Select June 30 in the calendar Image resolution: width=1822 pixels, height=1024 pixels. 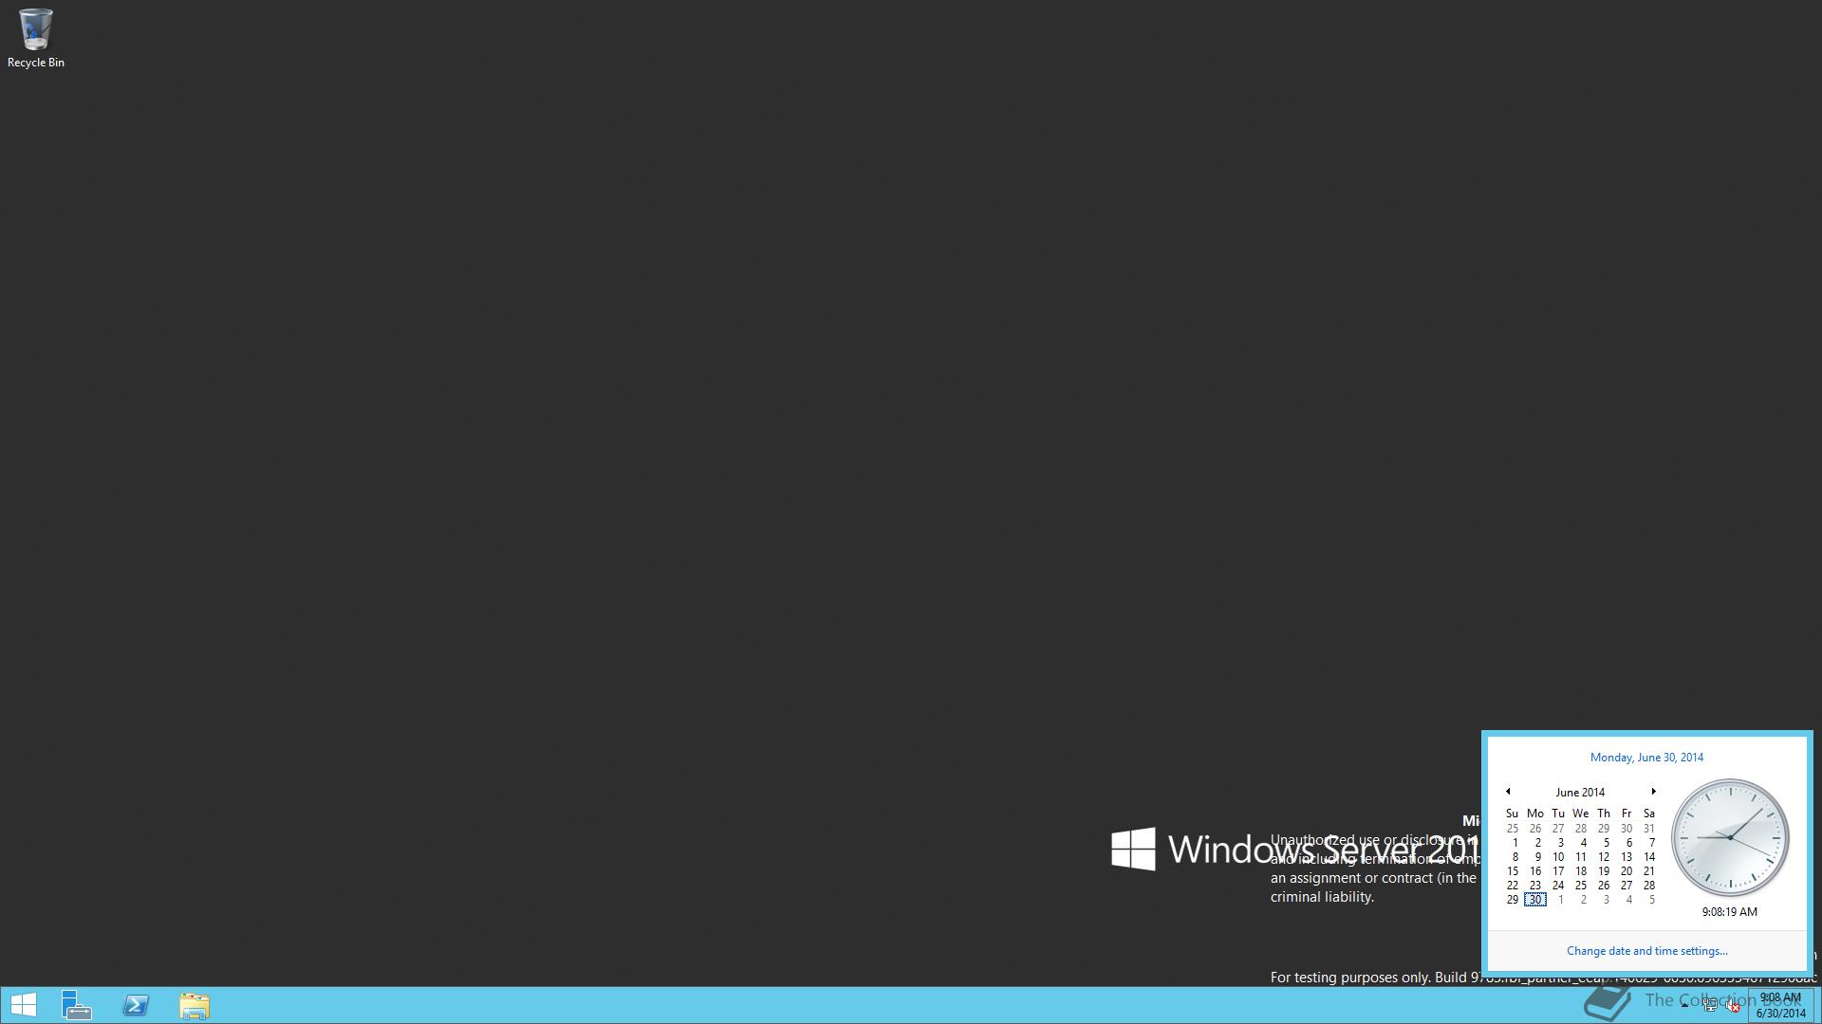[1534, 900]
